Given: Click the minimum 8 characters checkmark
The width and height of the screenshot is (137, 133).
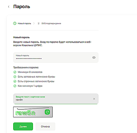Looking at the screenshot, I should 15,72.
